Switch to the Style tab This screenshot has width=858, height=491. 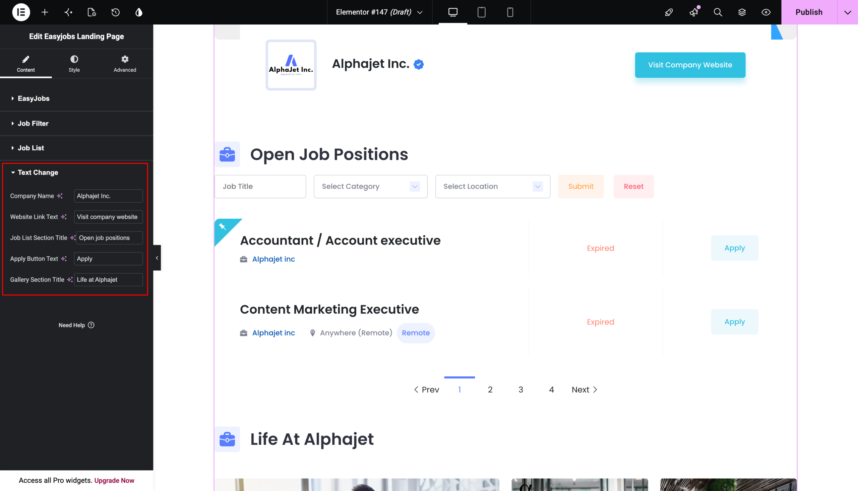[x=74, y=64]
